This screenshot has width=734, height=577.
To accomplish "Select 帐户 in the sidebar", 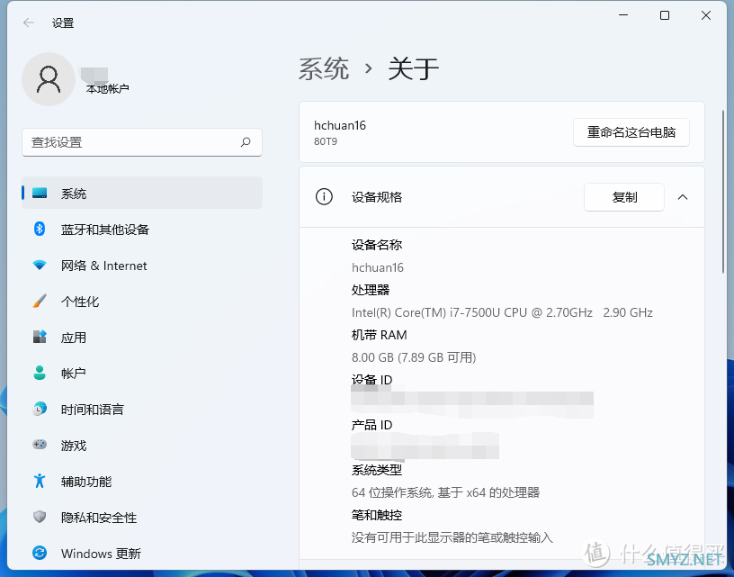I will [x=142, y=373].
